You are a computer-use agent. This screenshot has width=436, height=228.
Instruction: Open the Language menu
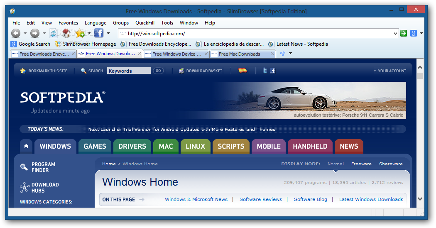[96, 23]
